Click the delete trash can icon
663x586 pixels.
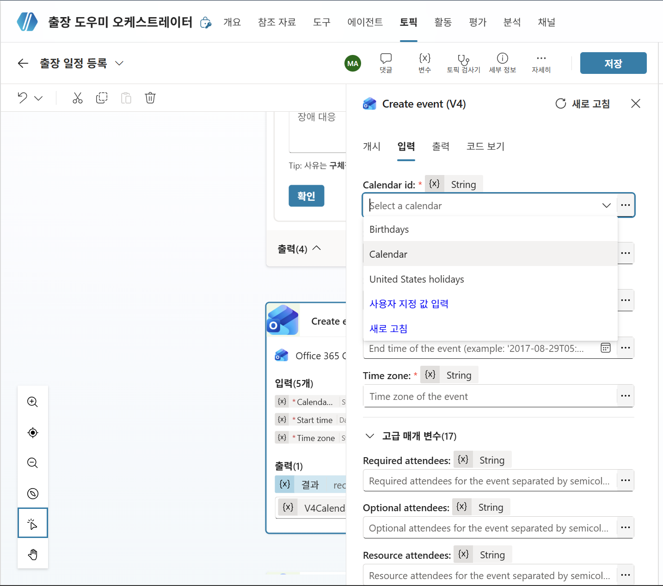point(150,98)
